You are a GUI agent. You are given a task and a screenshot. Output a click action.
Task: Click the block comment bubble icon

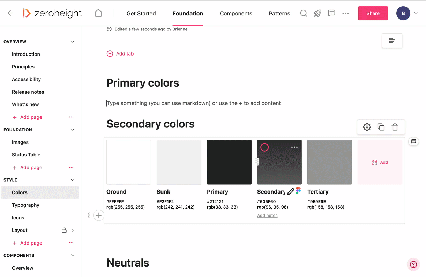[x=413, y=141]
